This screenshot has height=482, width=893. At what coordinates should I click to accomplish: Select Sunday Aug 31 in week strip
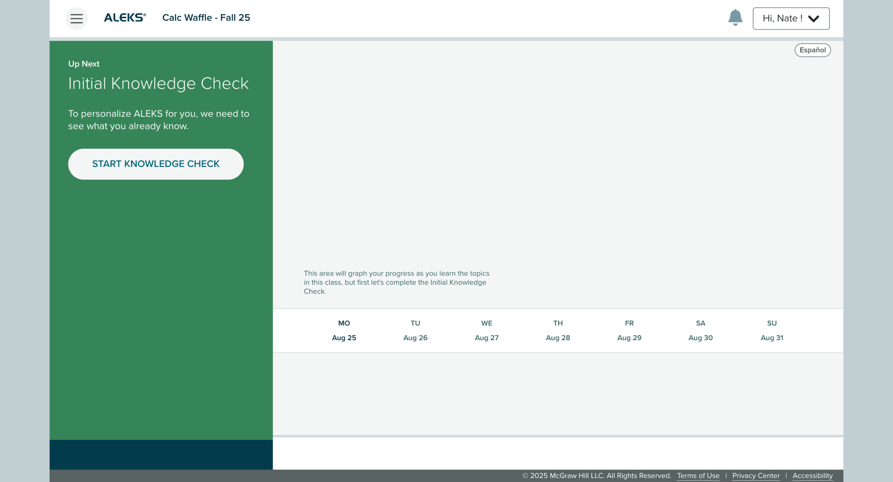coord(772,330)
